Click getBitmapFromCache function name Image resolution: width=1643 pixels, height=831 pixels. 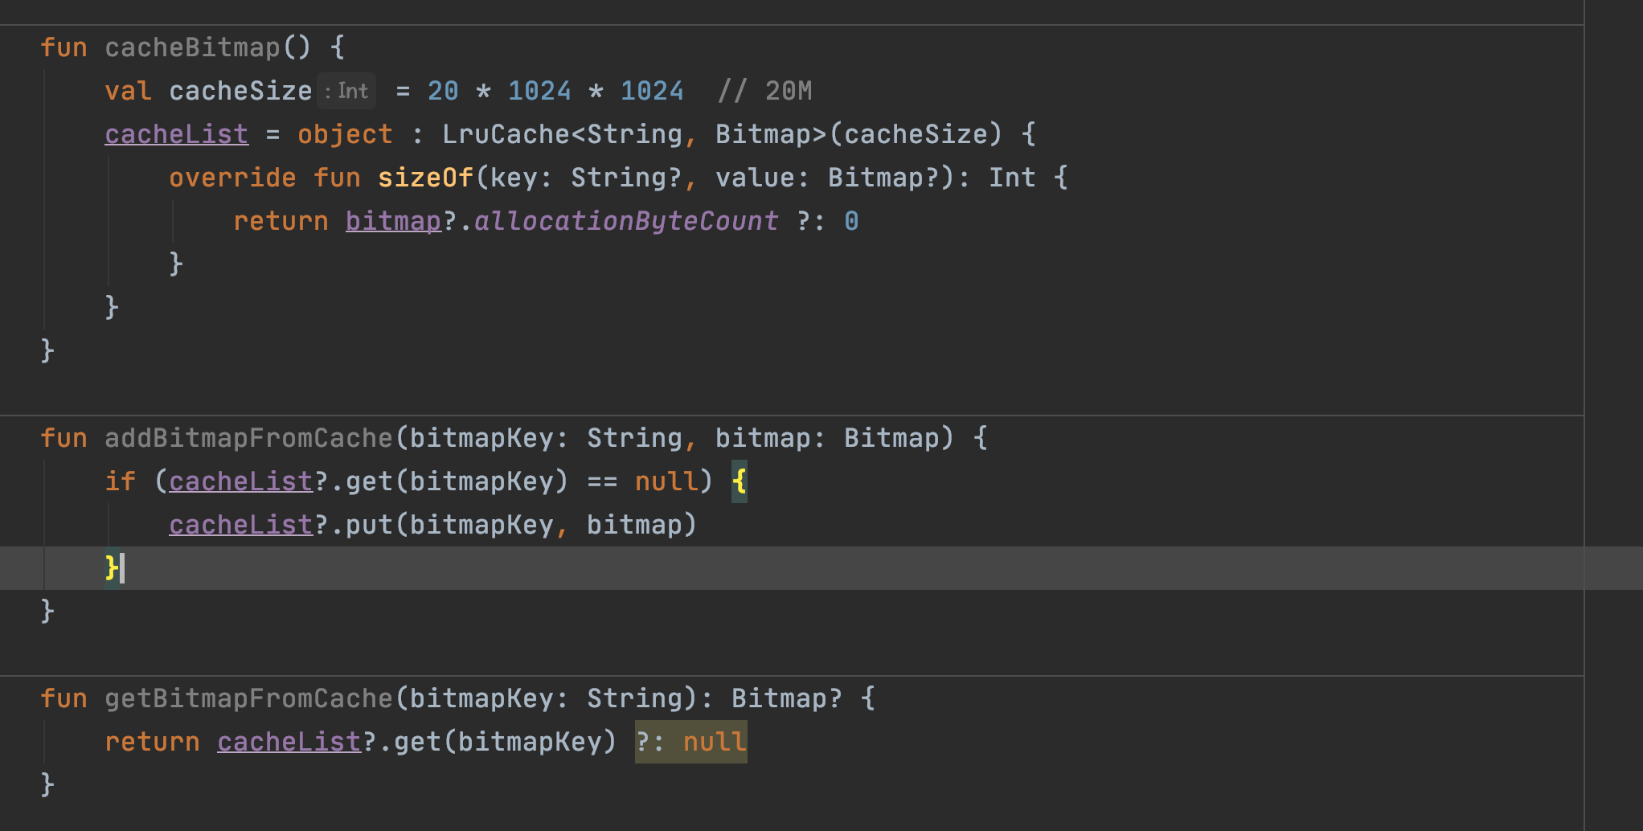[x=248, y=698]
